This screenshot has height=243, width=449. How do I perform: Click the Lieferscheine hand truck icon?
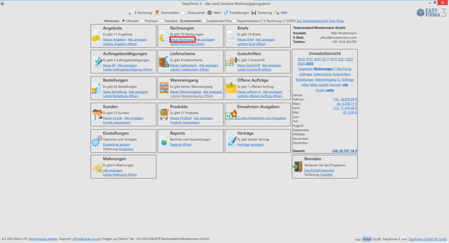click(x=164, y=62)
